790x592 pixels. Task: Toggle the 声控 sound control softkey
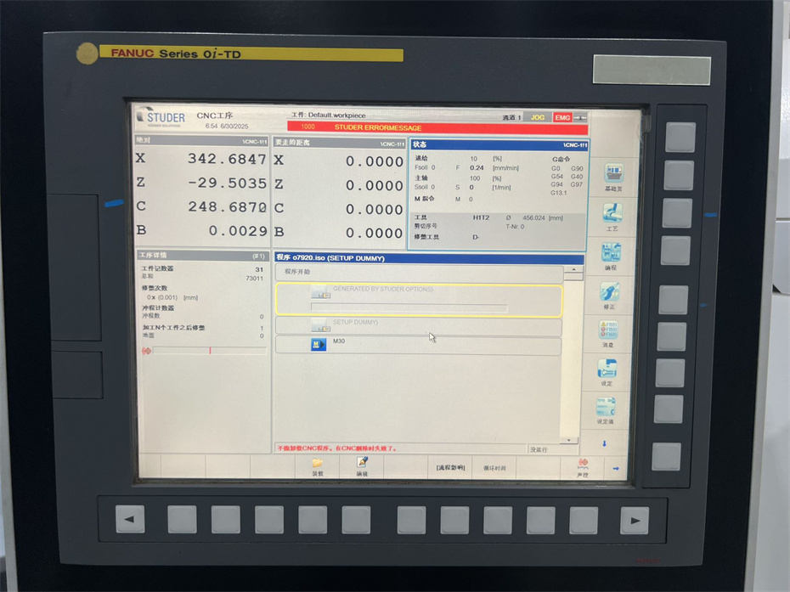pyautogui.click(x=583, y=466)
